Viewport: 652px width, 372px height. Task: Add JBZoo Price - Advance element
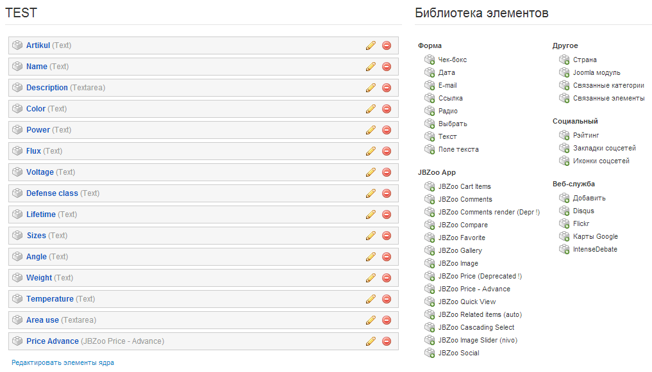430,289
